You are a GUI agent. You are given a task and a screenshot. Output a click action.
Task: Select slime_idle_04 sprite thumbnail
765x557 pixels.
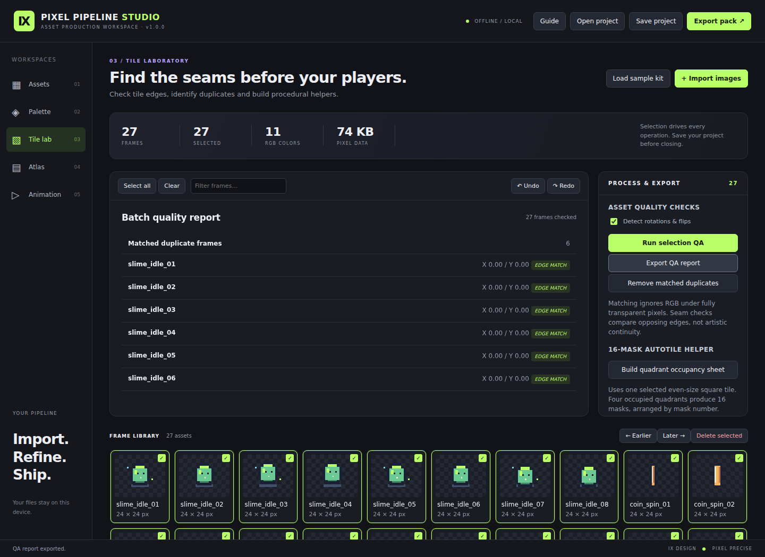(333, 476)
